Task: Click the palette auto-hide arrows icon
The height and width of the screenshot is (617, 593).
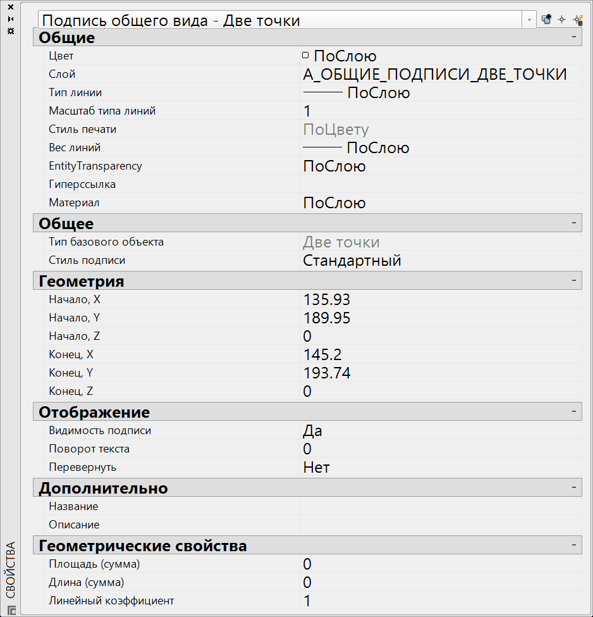Action: (9, 19)
